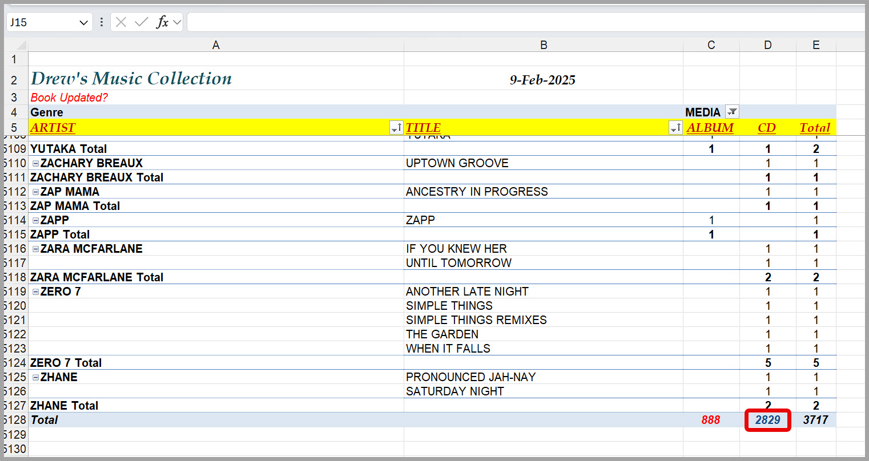Collapse the ZARA MCFARLANE artist group
The width and height of the screenshot is (869, 461).
click(35, 249)
